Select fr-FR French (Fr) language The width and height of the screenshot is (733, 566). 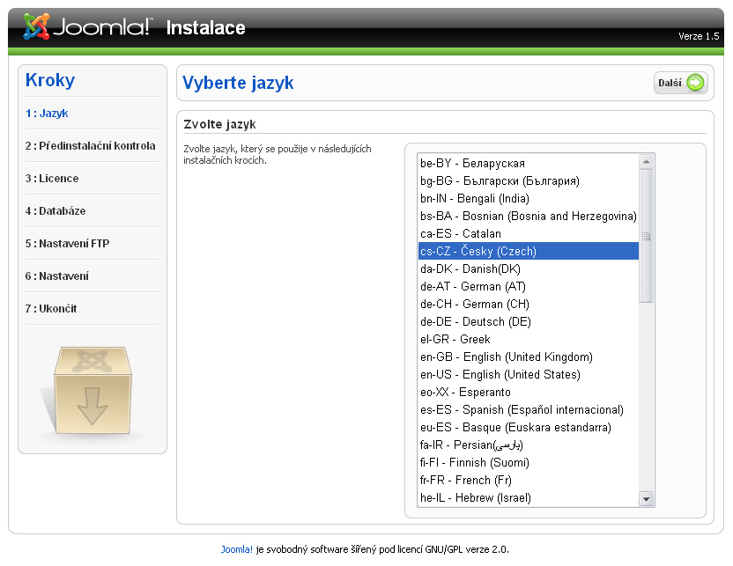pyautogui.click(x=529, y=480)
